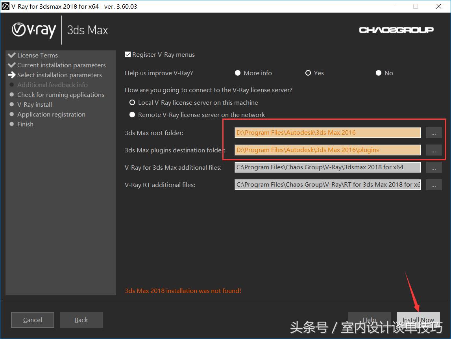Choose Remote V-Ray license server on the network
Screen dimensions: 451x339
(132, 115)
